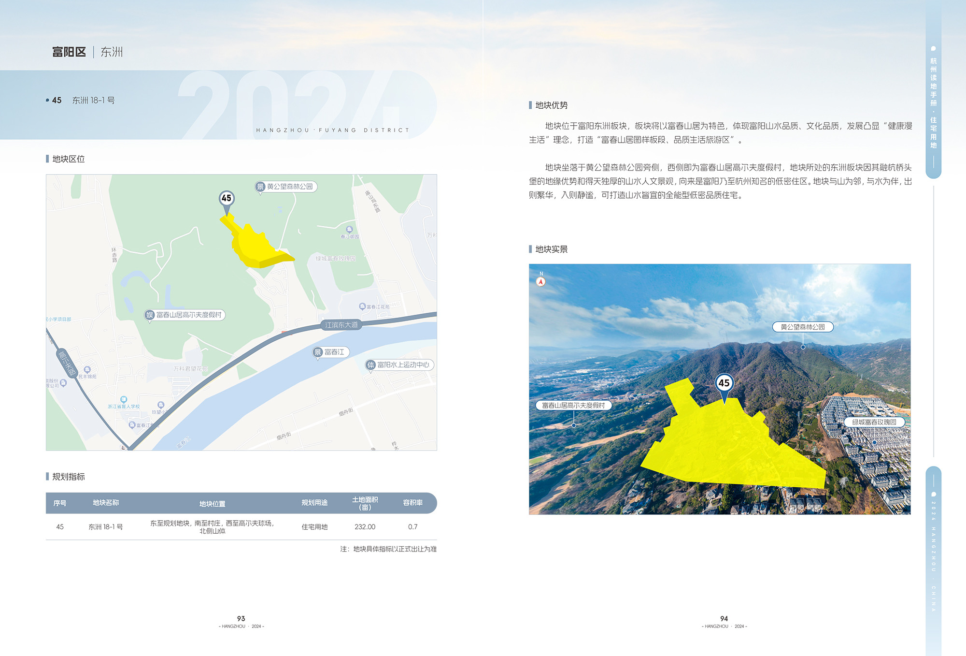Image resolution: width=966 pixels, height=656 pixels.
Task: Click the 容积率 table header
Action: (x=413, y=503)
